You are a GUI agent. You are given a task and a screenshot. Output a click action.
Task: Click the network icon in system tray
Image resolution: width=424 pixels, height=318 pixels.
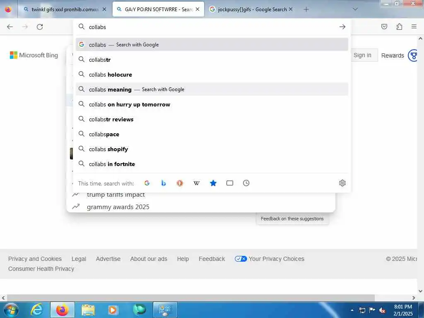(362, 311)
